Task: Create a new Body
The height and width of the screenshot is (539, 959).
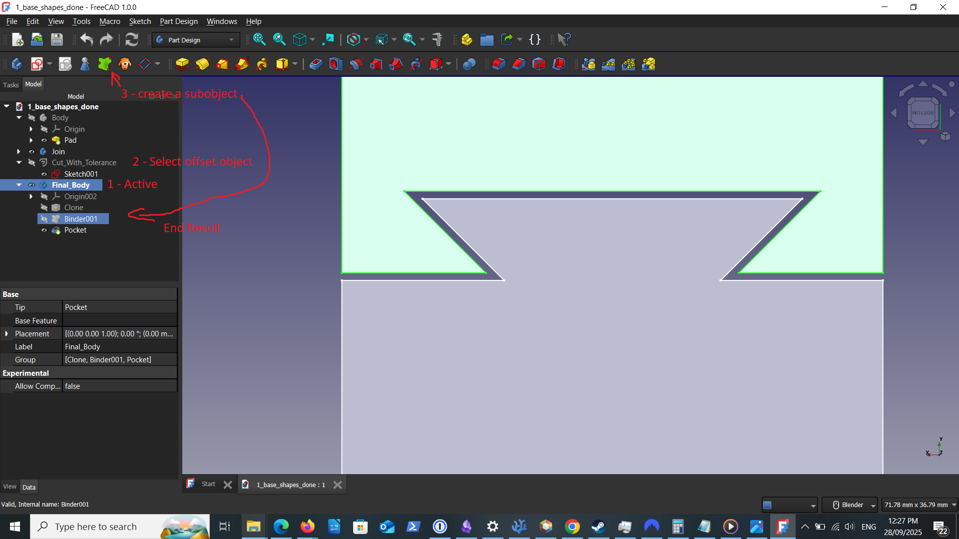Action: click(16, 64)
